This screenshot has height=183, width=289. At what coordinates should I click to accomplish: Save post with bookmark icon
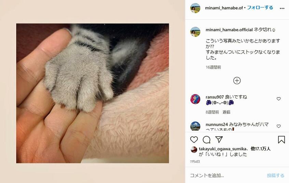click(281, 140)
